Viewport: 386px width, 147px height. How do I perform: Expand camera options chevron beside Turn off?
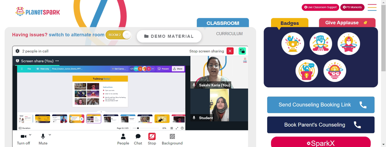[x=30, y=135]
